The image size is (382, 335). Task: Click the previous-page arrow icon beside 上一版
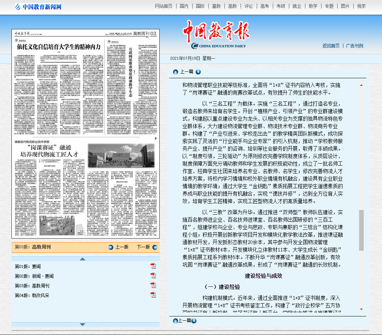[111, 247]
